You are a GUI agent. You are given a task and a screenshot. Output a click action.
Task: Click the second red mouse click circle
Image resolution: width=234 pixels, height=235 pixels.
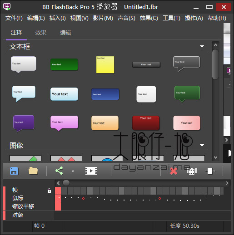(159, 198)
